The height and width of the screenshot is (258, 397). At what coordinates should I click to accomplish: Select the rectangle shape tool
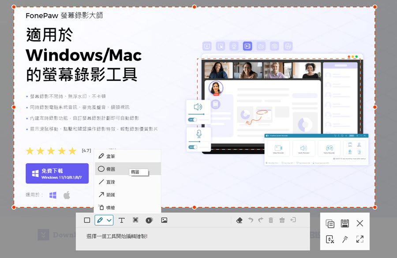(87, 220)
